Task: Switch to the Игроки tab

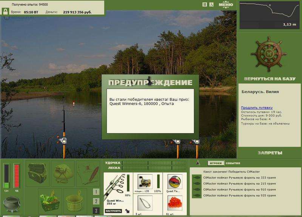Action: [x=216, y=163]
